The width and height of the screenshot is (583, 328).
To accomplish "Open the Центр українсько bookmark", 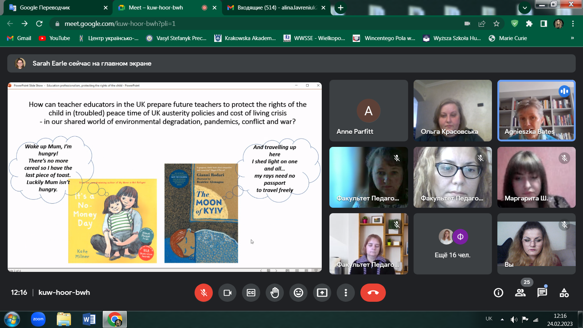I will [109, 38].
